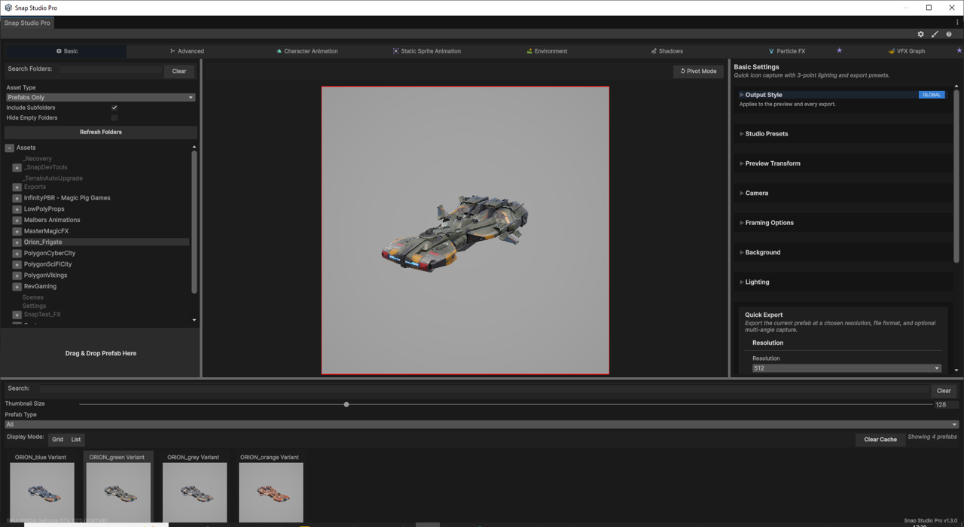The width and height of the screenshot is (964, 527).
Task: Expand the PolygonSciFiCity folder
Action: [x=17, y=264]
